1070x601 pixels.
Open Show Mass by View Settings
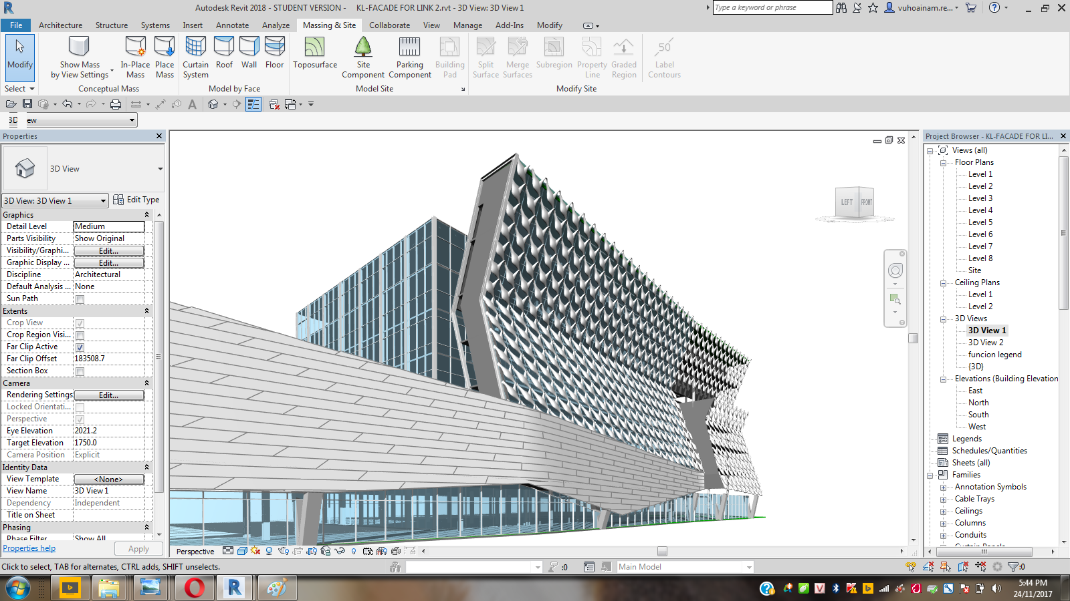click(80, 57)
